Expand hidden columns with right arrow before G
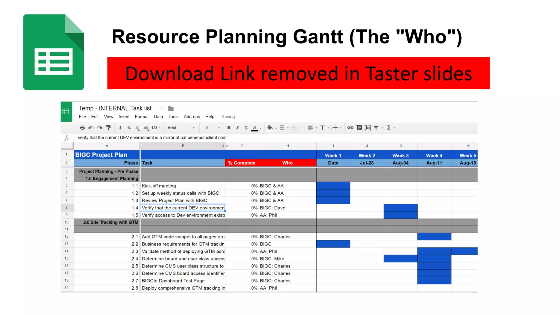The image size is (560, 315). pyautogui.click(x=227, y=146)
